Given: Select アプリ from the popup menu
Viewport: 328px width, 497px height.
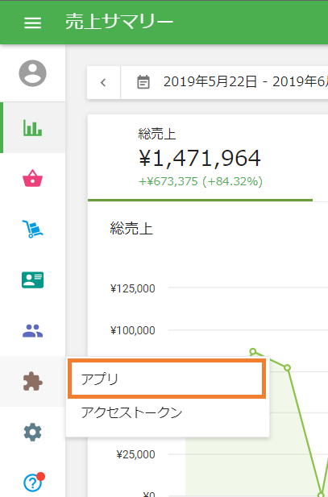Looking at the screenshot, I should 167,379.
